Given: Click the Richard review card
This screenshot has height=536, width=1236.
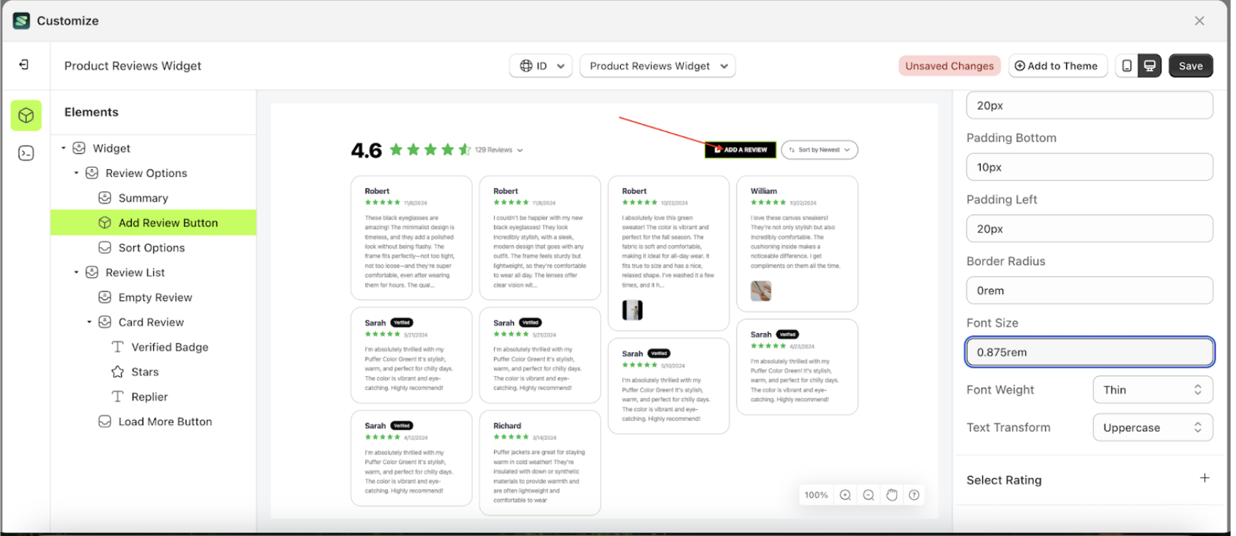Looking at the screenshot, I should click(x=540, y=463).
